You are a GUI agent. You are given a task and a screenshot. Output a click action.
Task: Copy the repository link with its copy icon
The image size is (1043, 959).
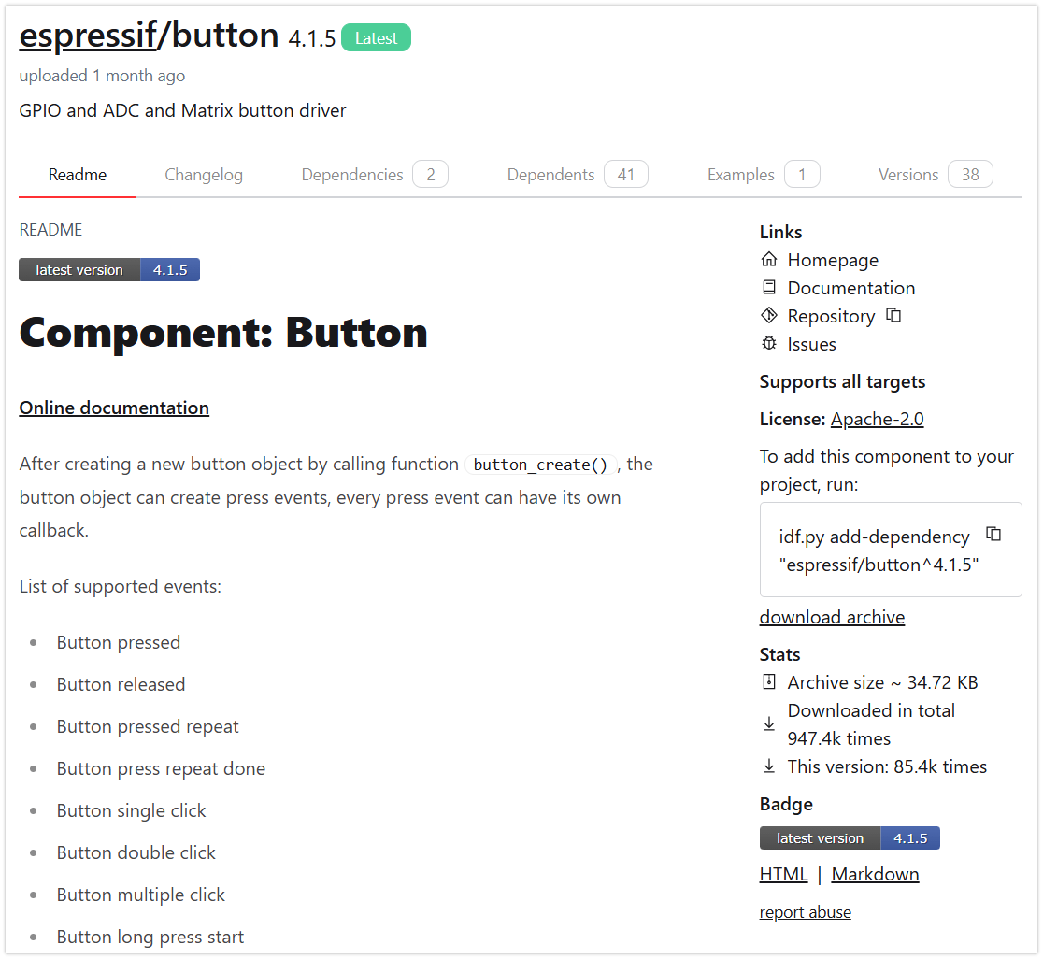[x=893, y=315]
